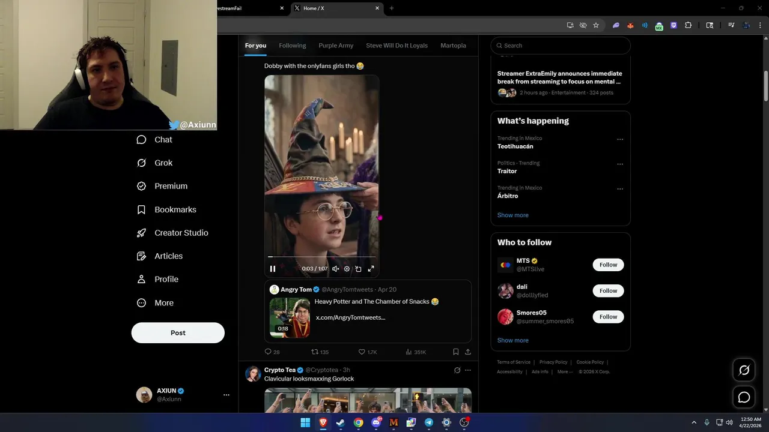This screenshot has width=769, height=432.
Task: Open more options for Árbitro trend
Action: tap(620, 188)
